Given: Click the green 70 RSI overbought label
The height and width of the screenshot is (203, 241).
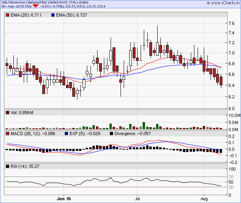Looking at the screenshot, I should tap(231, 177).
